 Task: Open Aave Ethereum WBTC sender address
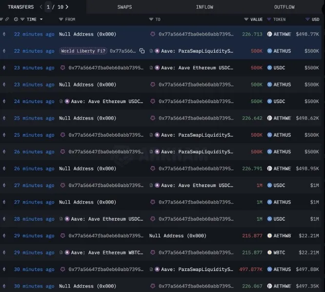pyautogui.click(x=107, y=252)
